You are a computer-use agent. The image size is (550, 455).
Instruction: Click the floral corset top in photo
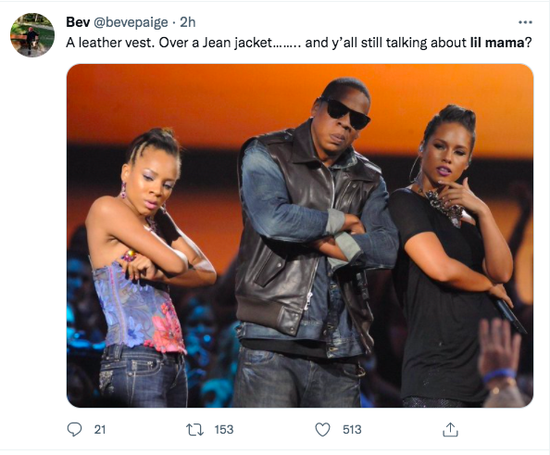(139, 306)
